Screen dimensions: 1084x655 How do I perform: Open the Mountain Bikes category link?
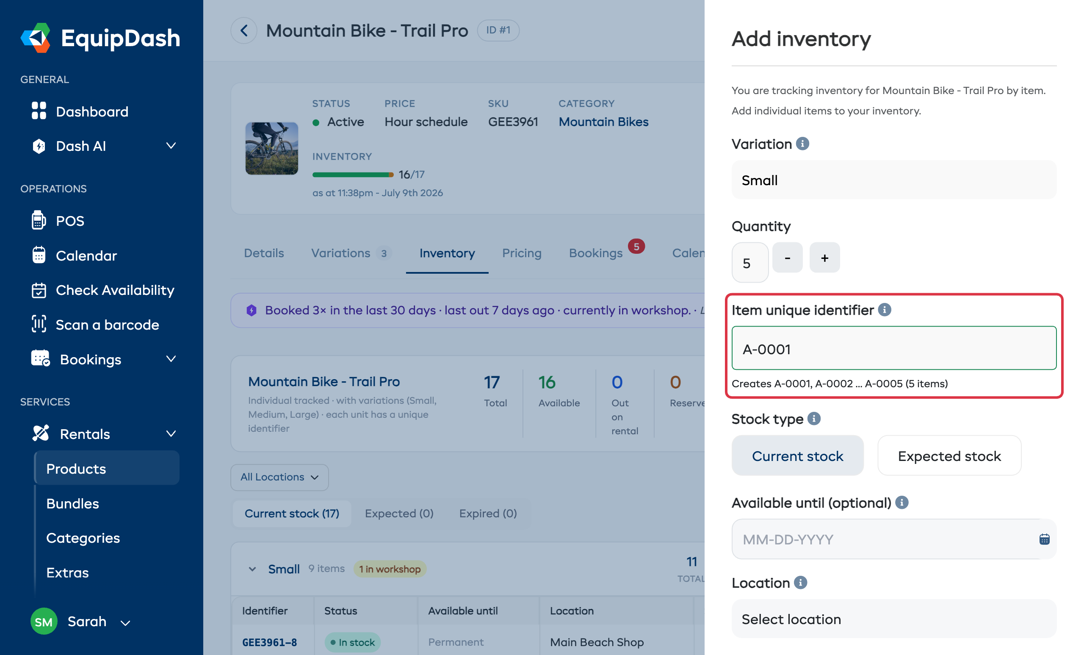[603, 122]
